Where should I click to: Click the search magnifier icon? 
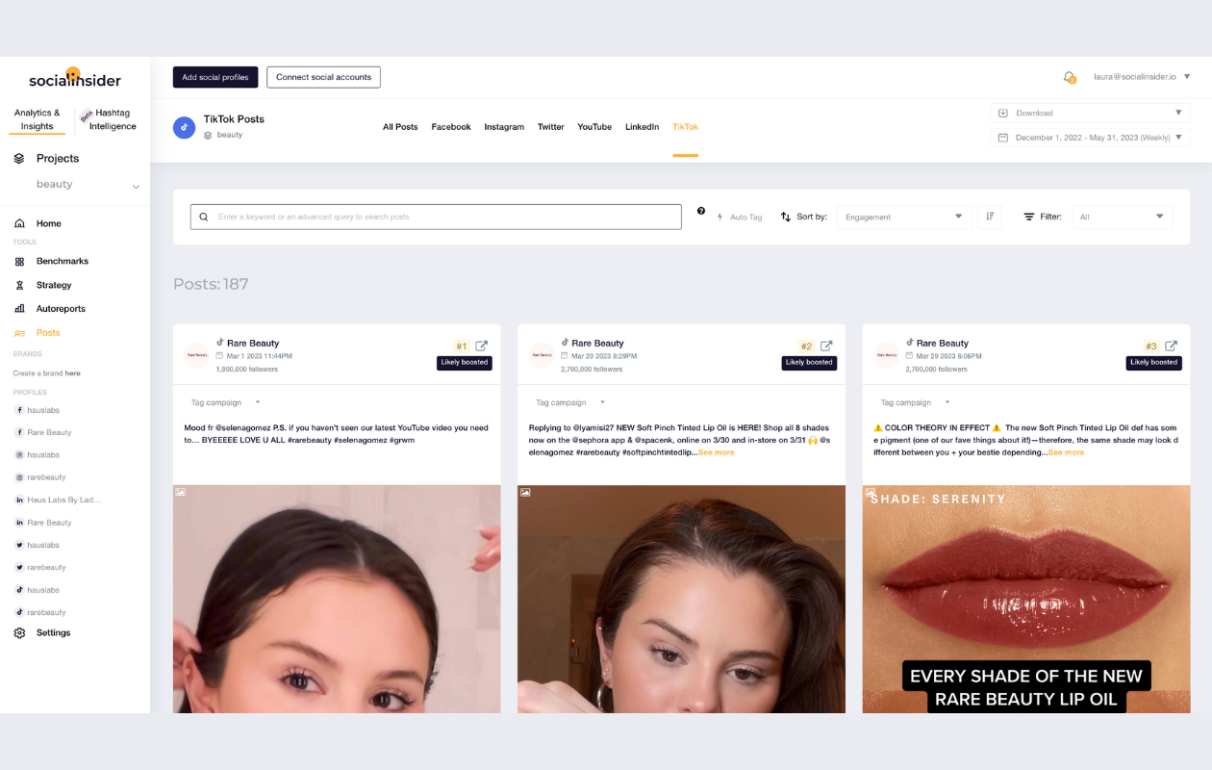point(204,217)
